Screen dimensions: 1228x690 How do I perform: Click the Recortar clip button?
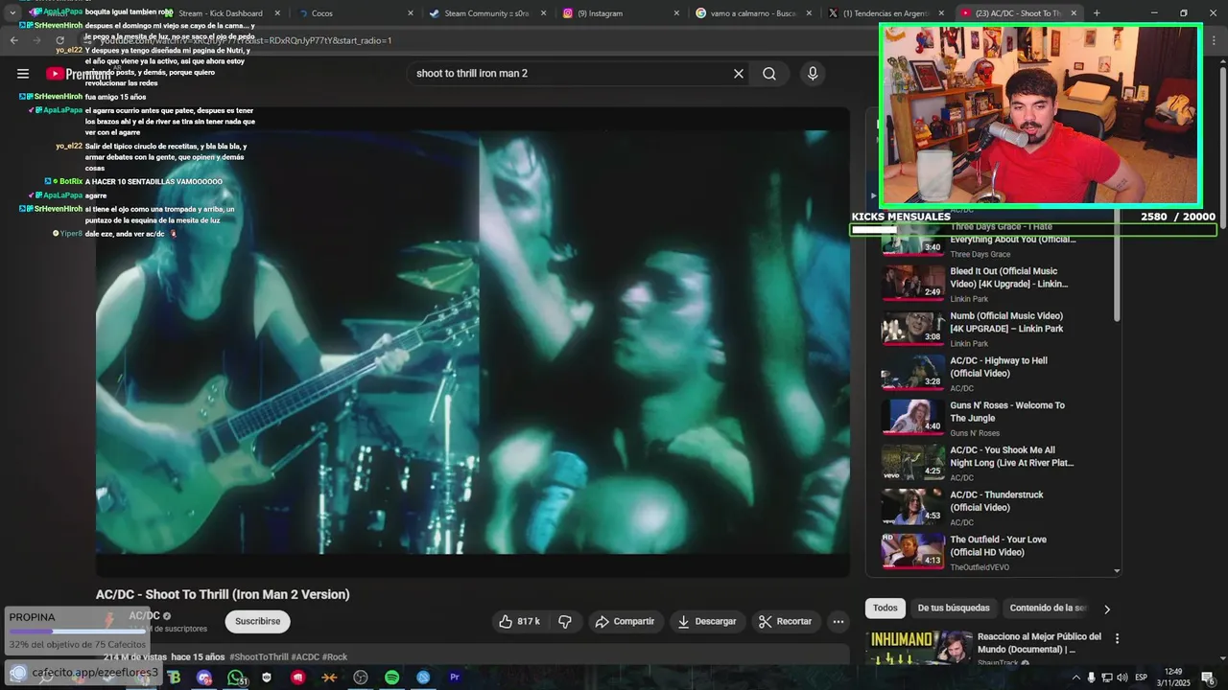pyautogui.click(x=786, y=622)
